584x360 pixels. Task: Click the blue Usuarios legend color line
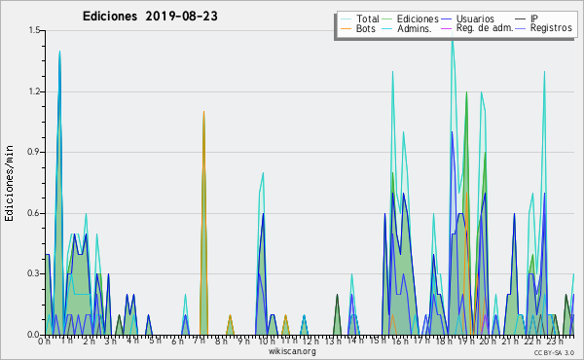click(446, 18)
